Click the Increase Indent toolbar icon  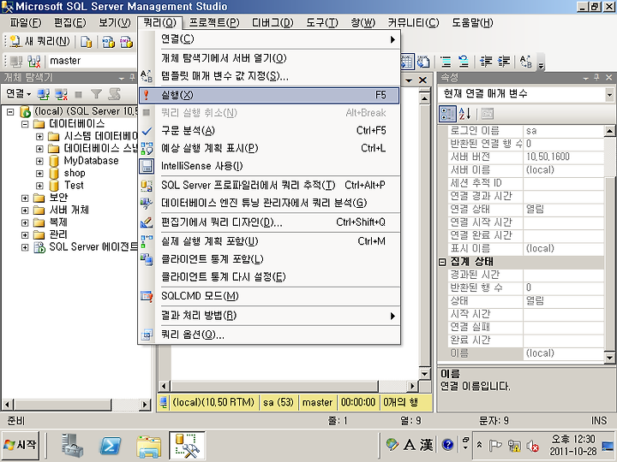point(504,62)
